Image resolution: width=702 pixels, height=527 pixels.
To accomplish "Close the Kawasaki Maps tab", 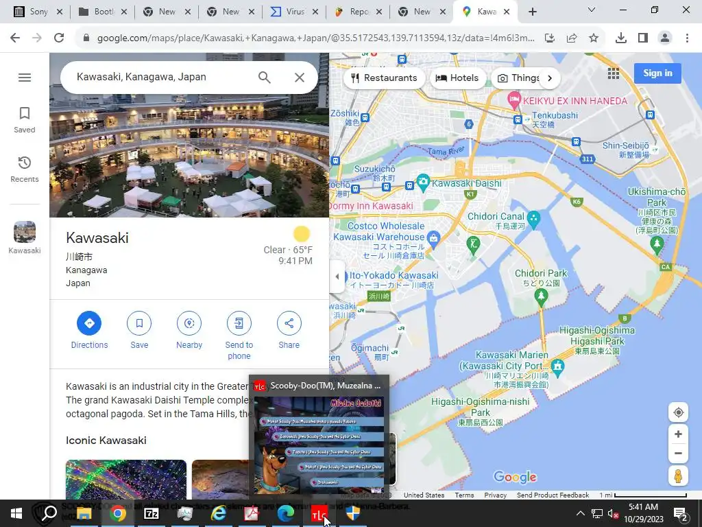I will click(x=507, y=12).
